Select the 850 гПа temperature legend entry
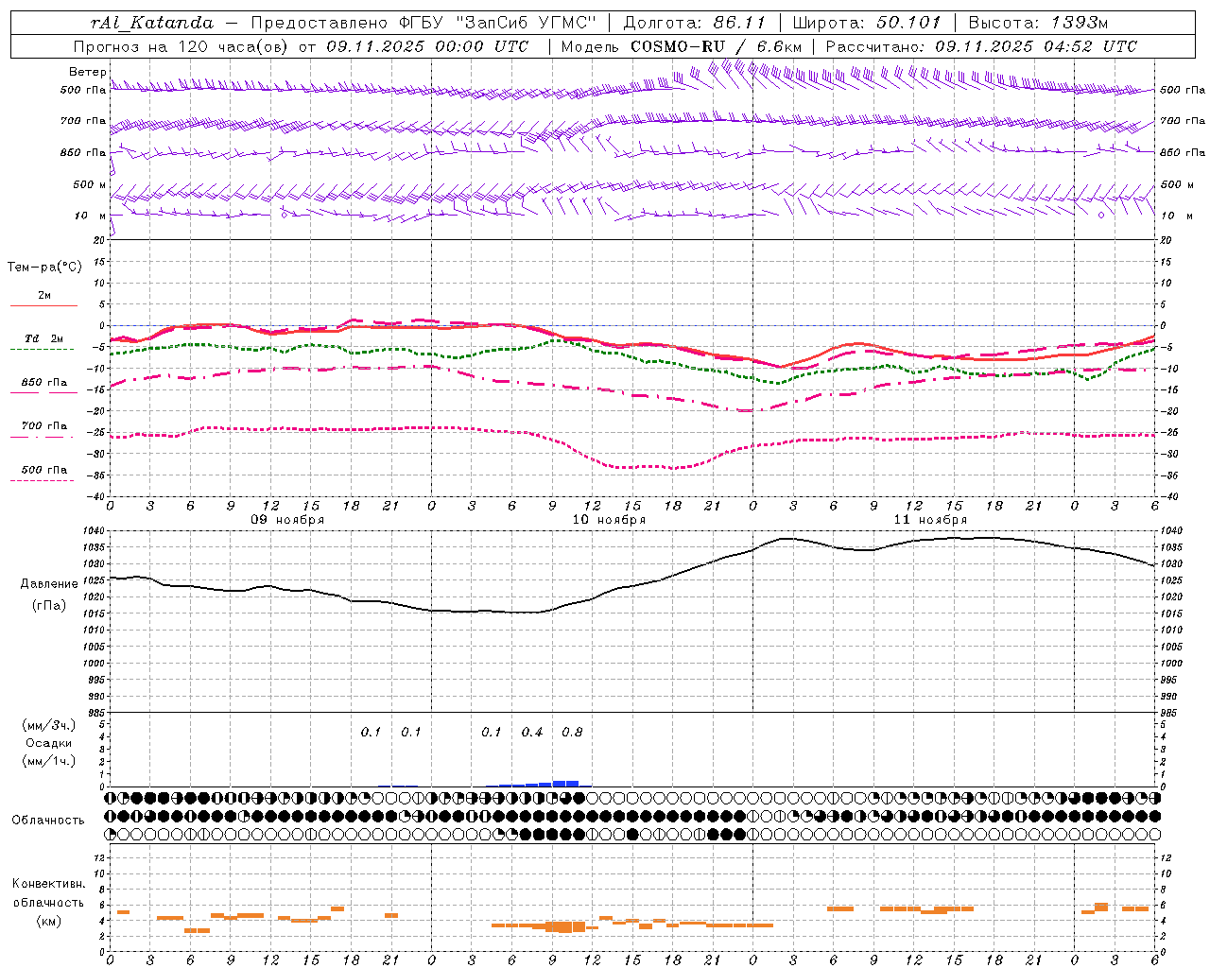 pyautogui.click(x=44, y=383)
